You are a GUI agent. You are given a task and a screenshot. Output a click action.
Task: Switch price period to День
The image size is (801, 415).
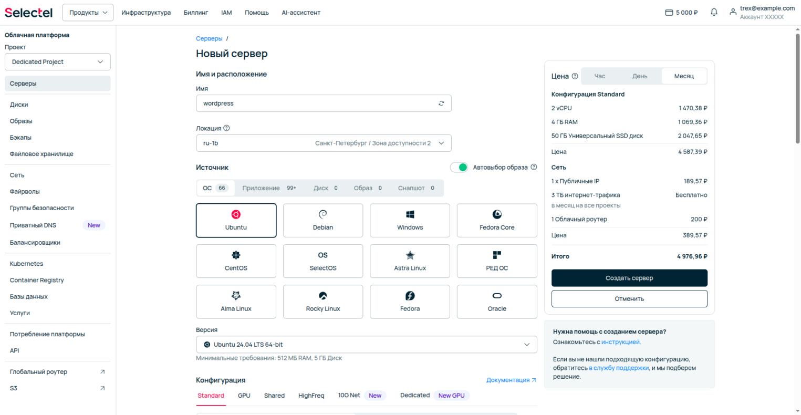pos(640,76)
